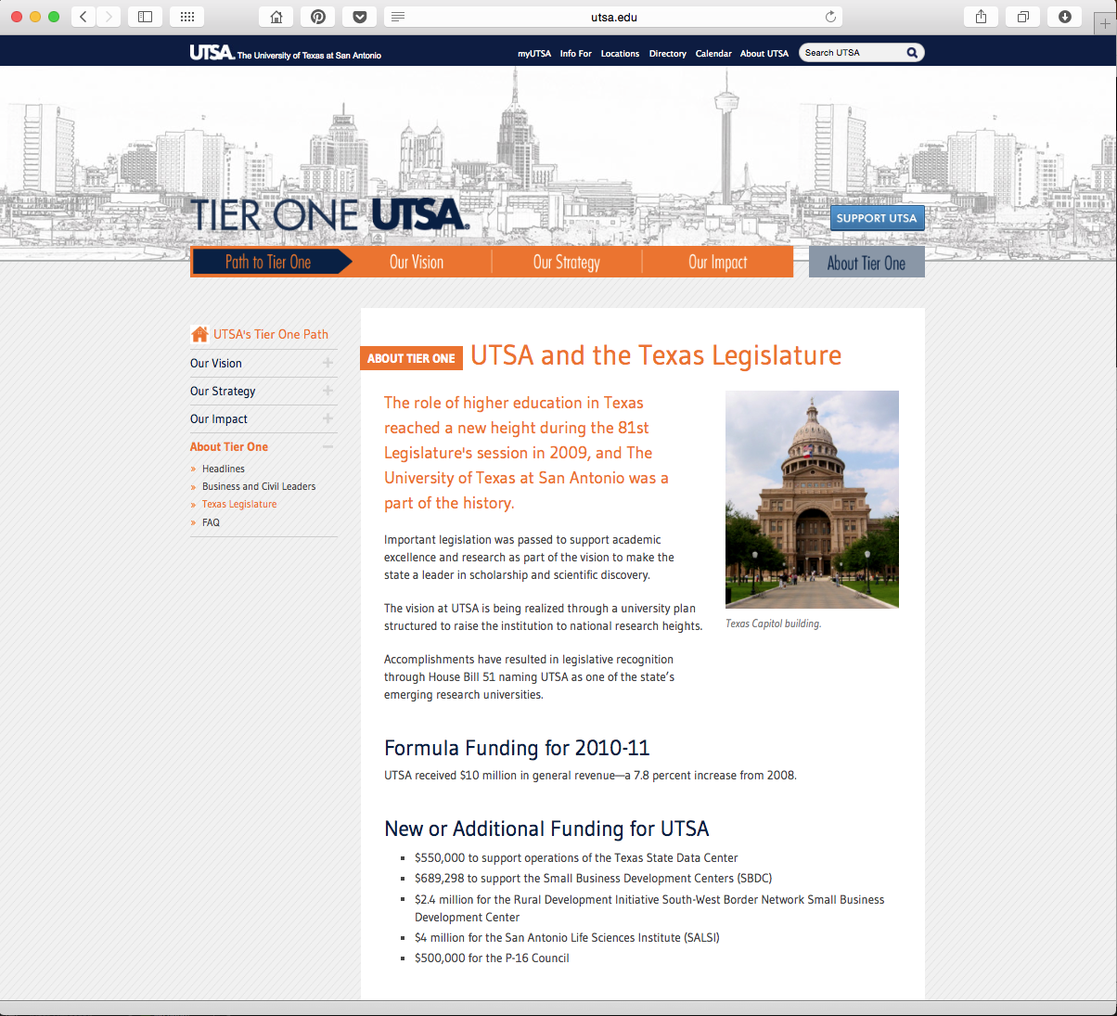Click the Tier One UTSA banner logo
1117x1016 pixels.
tap(329, 214)
